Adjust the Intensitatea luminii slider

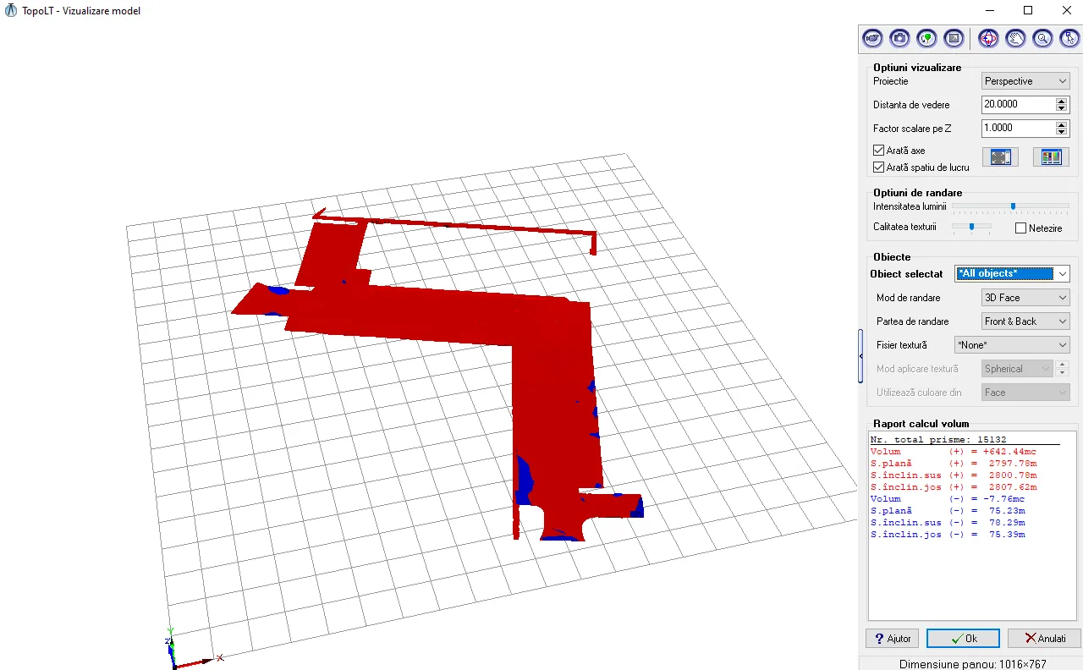point(1013,206)
